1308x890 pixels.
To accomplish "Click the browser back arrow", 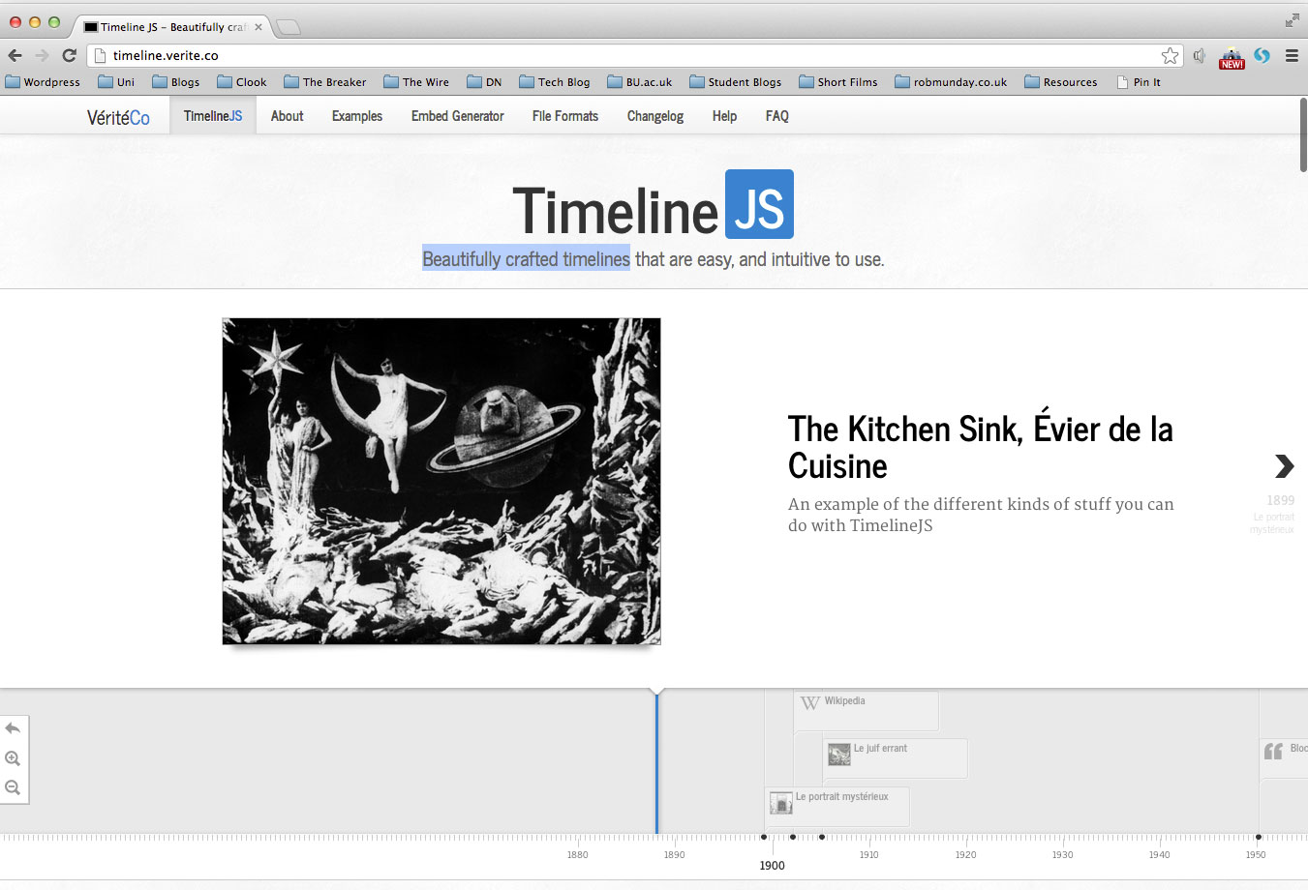I will point(15,55).
